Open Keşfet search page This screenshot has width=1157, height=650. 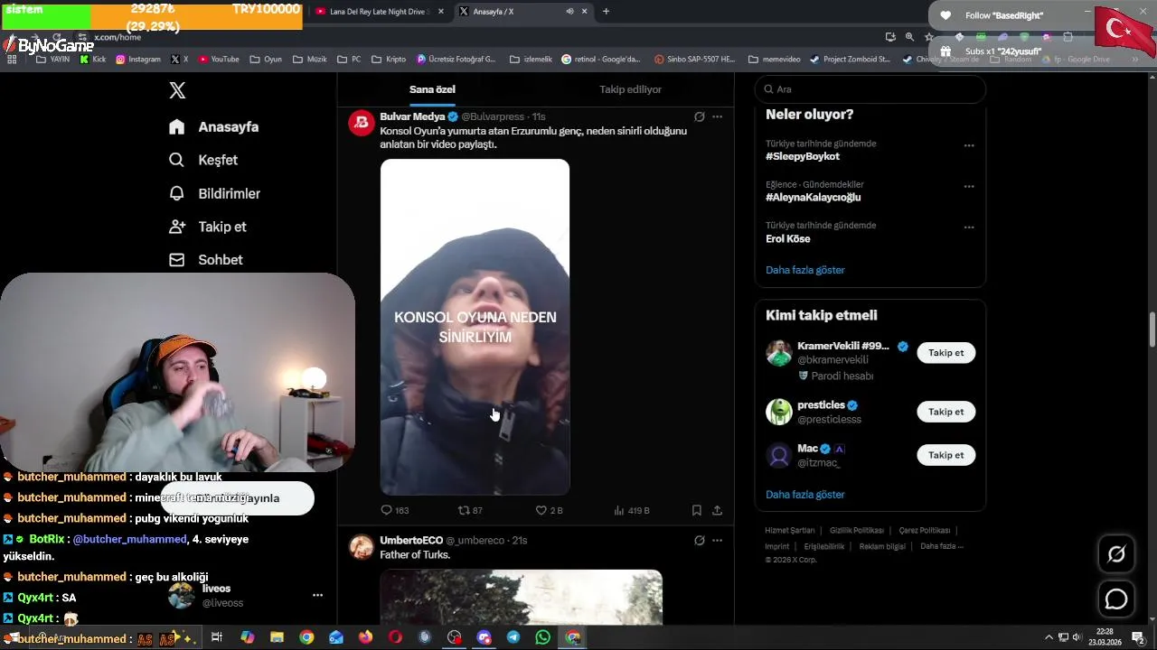pos(203,160)
